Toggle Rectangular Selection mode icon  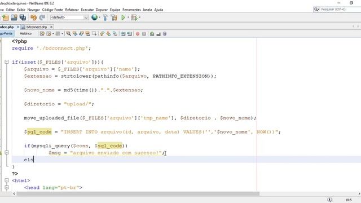[x=94, y=34]
